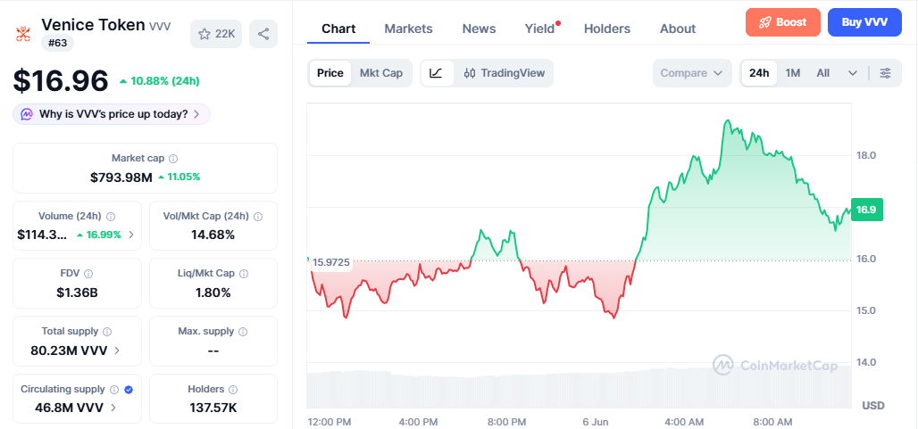Open the Markets tab
The height and width of the screenshot is (429, 918).
(409, 29)
